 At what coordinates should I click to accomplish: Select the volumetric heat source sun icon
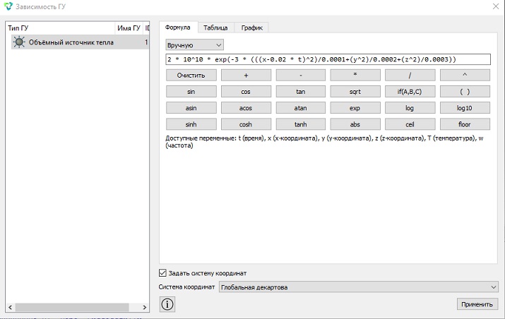coord(19,42)
